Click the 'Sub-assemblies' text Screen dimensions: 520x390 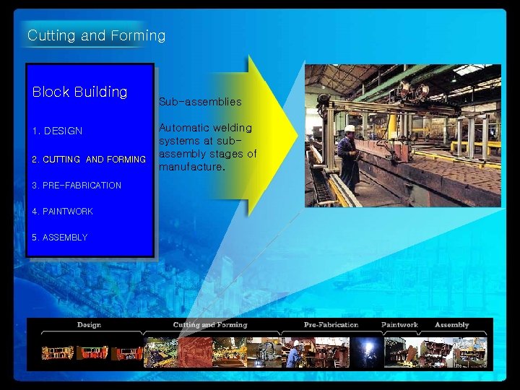click(200, 102)
